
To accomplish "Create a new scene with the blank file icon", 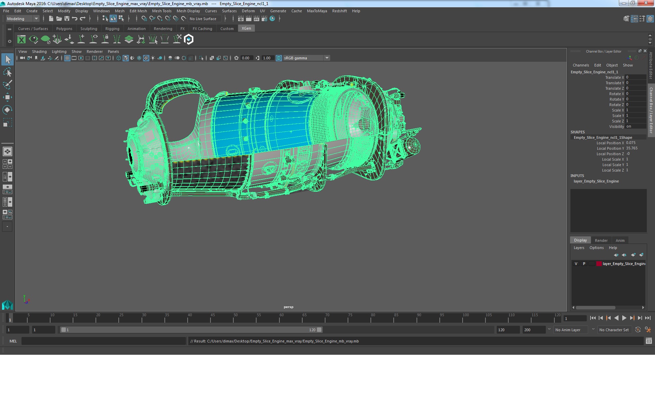I will [51, 19].
